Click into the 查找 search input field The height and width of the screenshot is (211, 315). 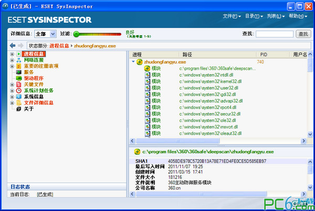(x=275, y=34)
